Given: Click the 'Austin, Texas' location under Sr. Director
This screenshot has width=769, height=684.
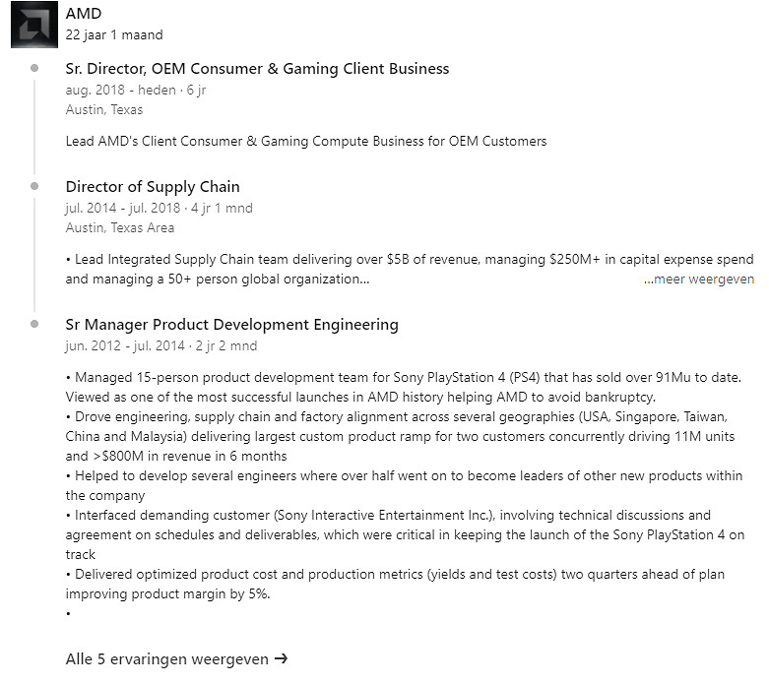Looking at the screenshot, I should click(x=104, y=109).
